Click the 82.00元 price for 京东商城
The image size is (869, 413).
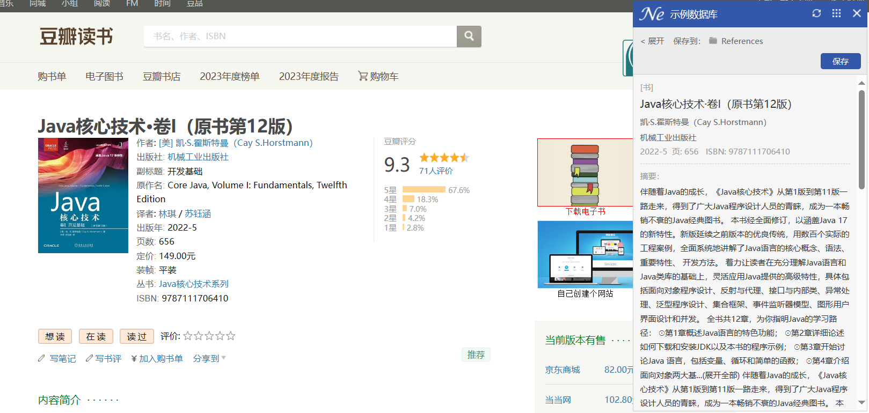click(x=619, y=370)
